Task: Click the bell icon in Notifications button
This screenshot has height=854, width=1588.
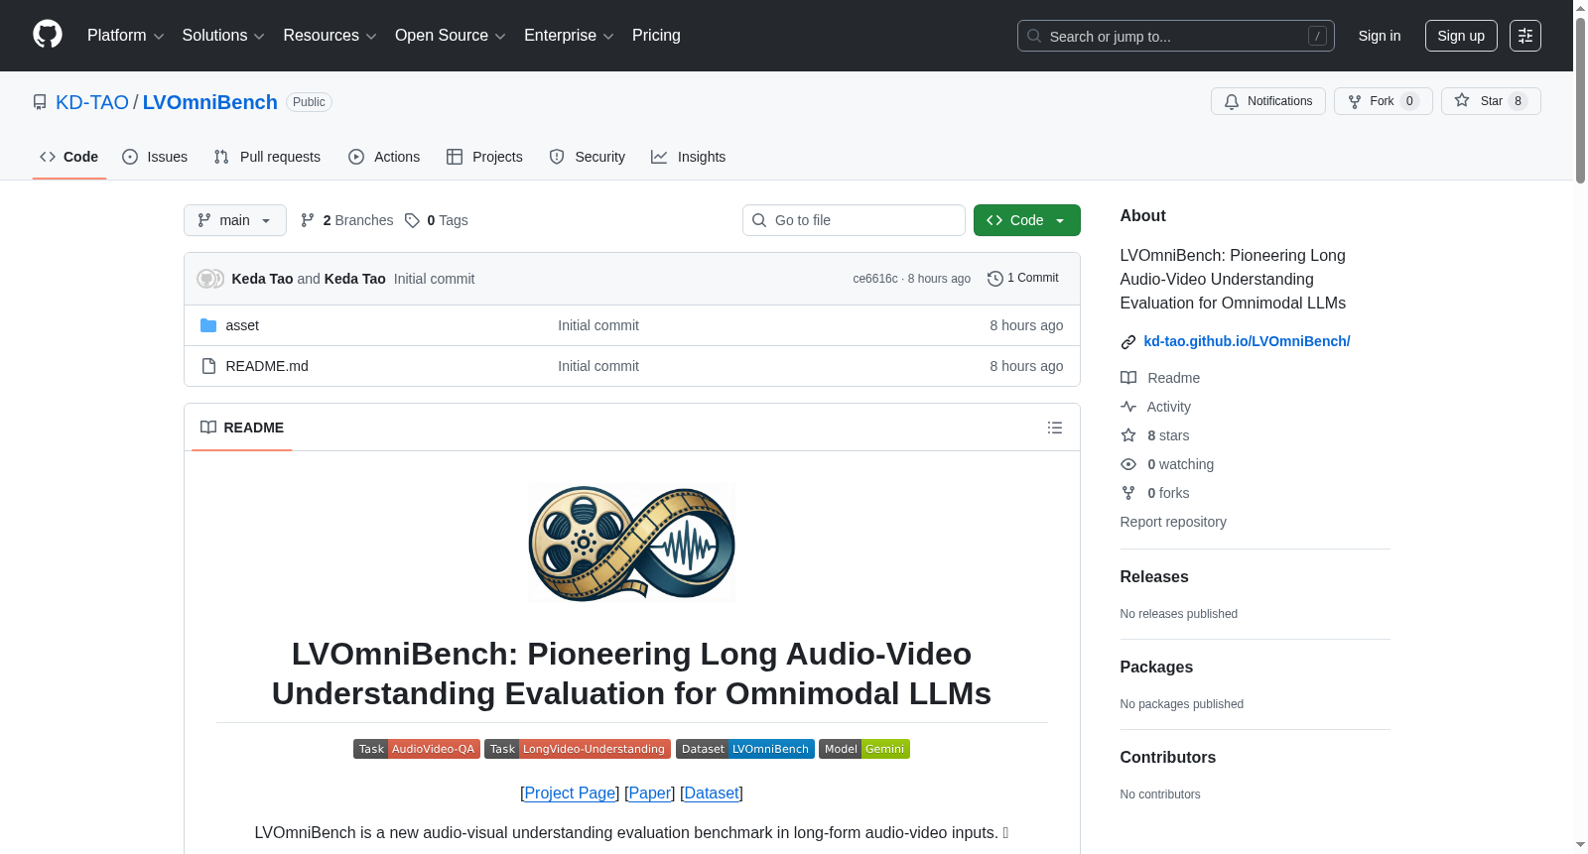Action: [x=1232, y=101]
